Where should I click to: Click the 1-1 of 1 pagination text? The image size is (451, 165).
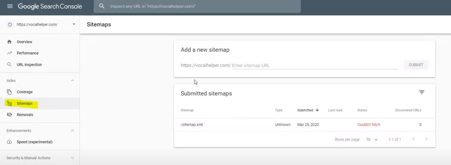click(x=395, y=140)
